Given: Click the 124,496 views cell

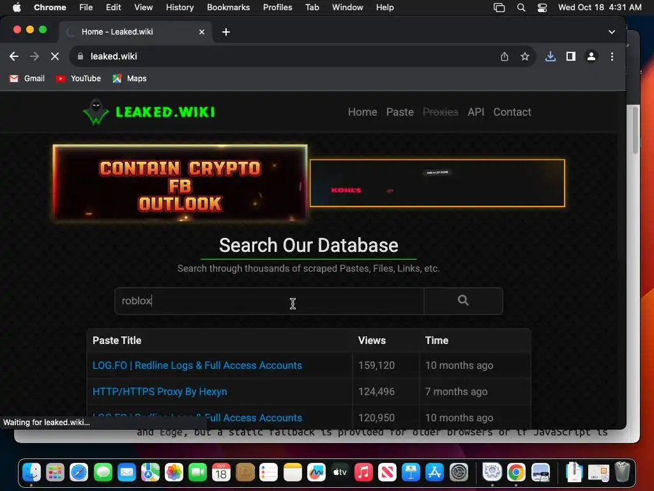Looking at the screenshot, I should [x=376, y=392].
